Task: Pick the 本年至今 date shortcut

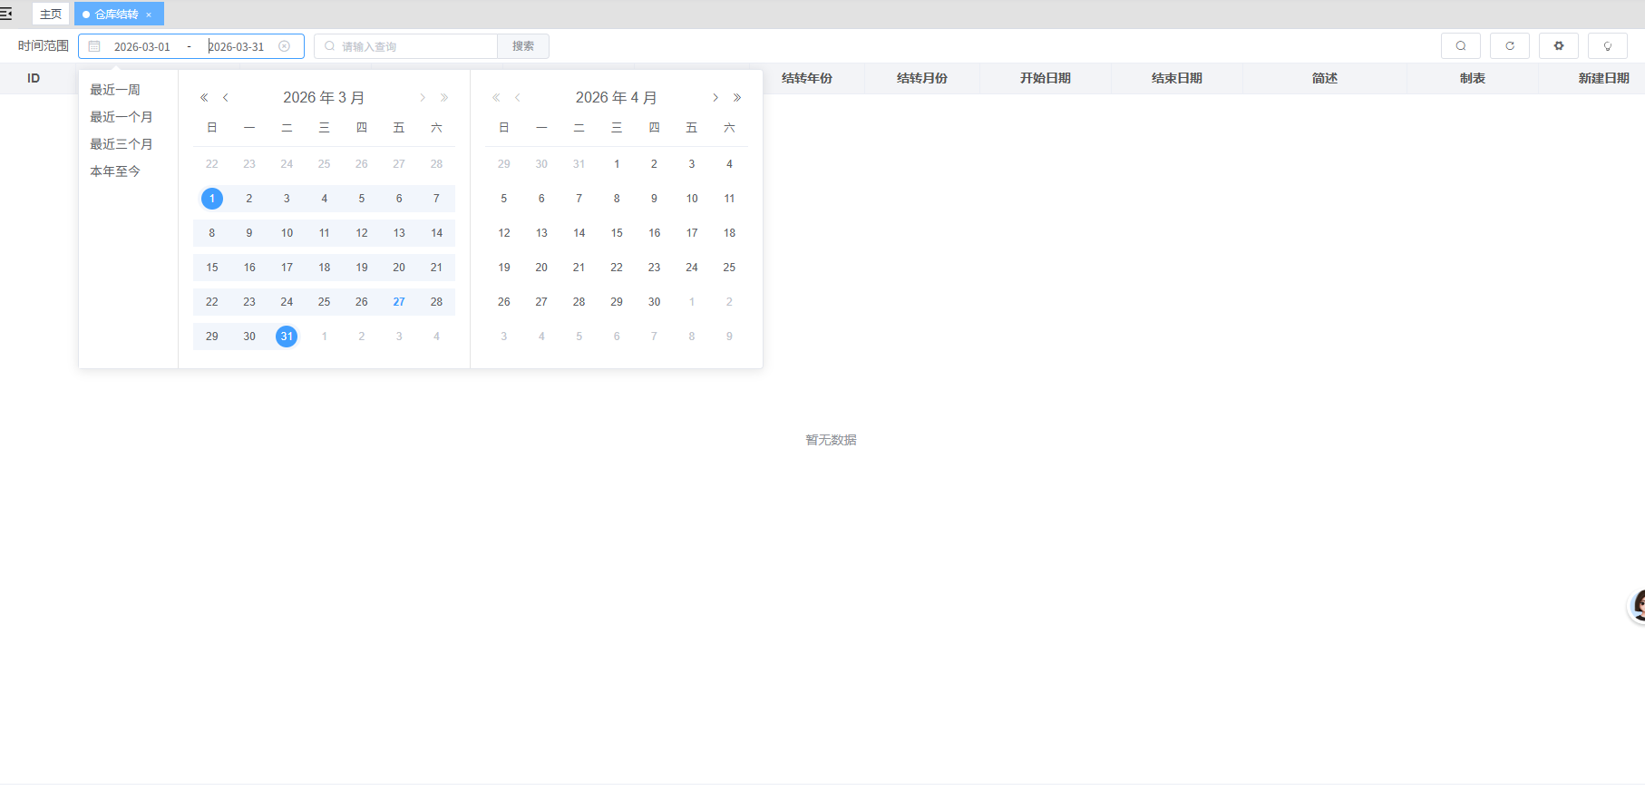Action: coord(115,171)
